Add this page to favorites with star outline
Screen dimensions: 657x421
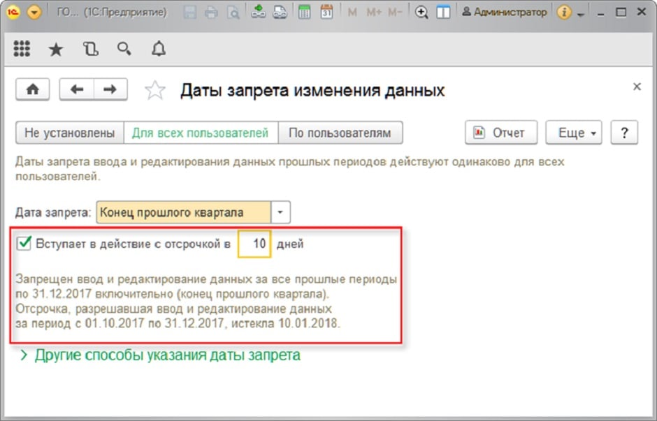pyautogui.click(x=154, y=90)
